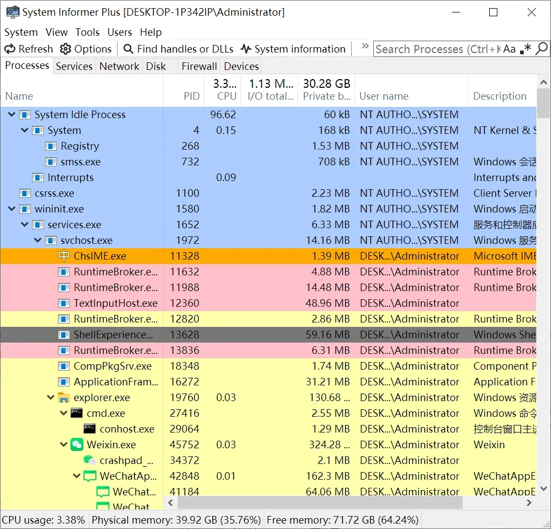Open the Users menu
The width and height of the screenshot is (551, 529).
(x=120, y=32)
